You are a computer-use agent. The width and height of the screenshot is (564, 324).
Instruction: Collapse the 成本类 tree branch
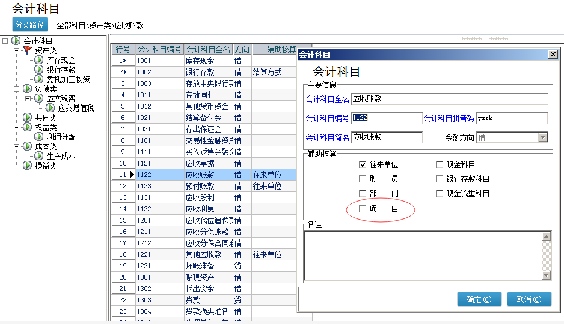click(17, 146)
